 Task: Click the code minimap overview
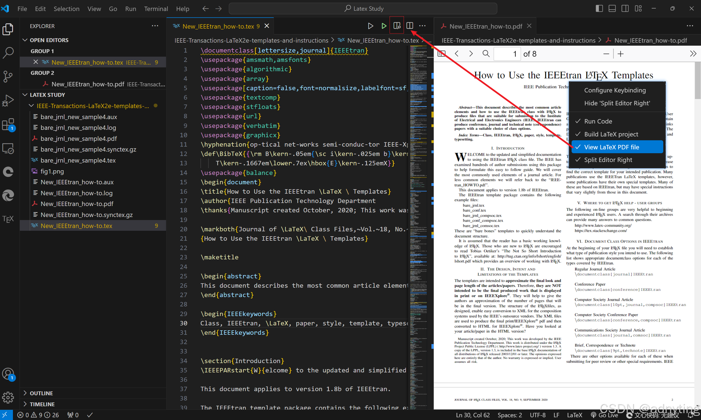coord(418,227)
